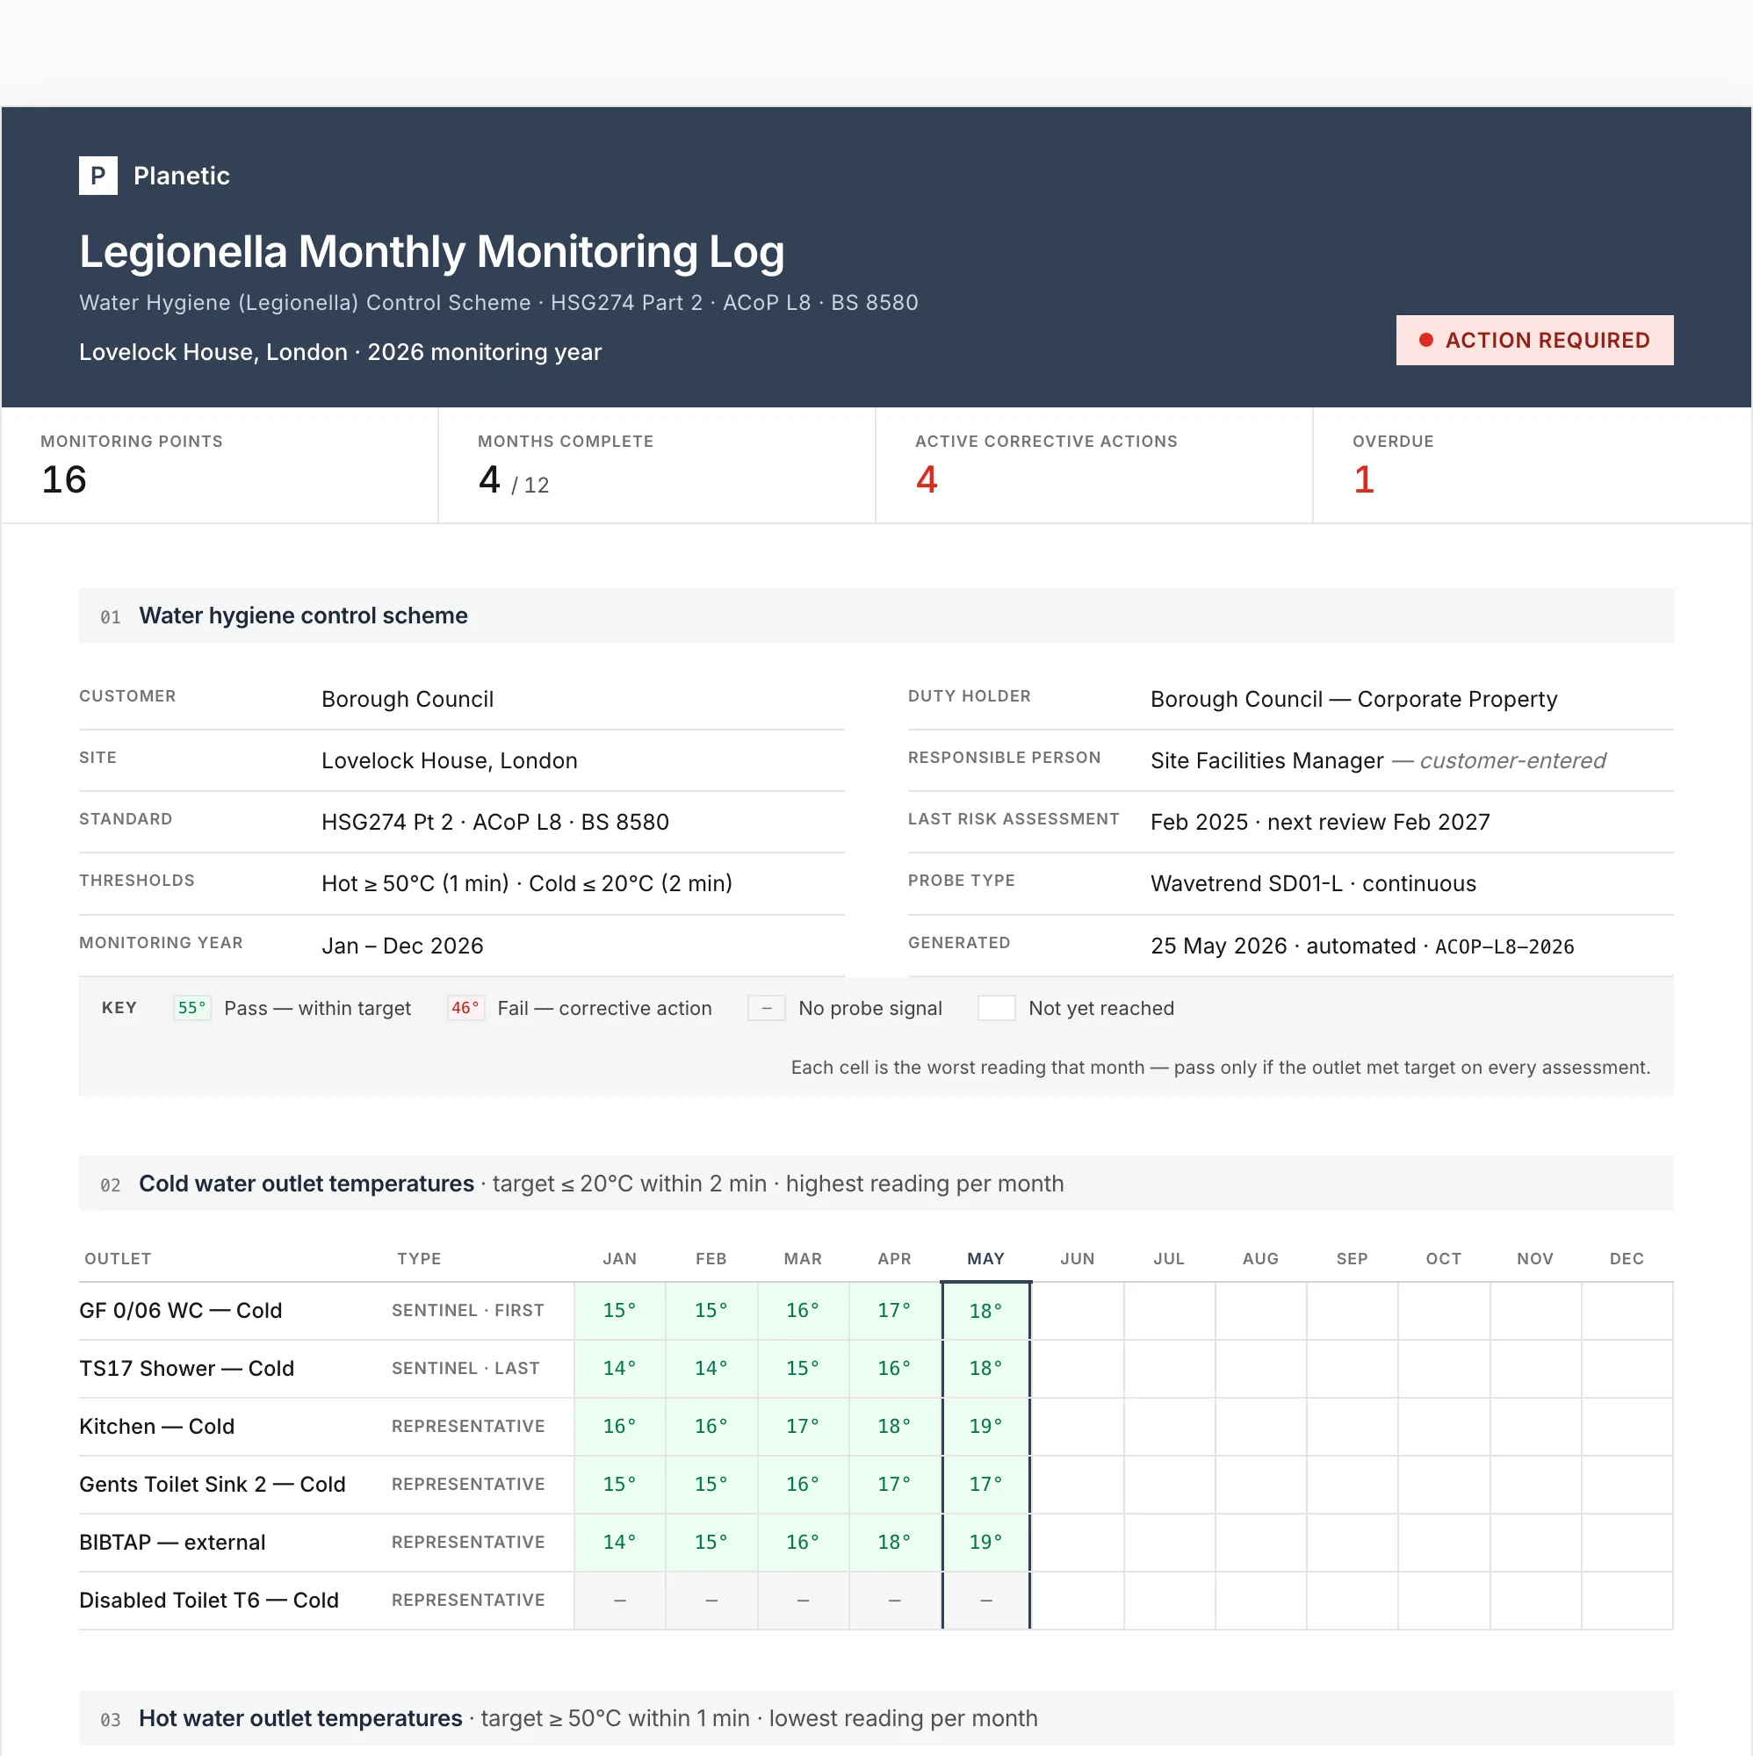Click the TS17 Shower — Cold row label
This screenshot has width=1753, height=1756.
pyautogui.click(x=186, y=1369)
